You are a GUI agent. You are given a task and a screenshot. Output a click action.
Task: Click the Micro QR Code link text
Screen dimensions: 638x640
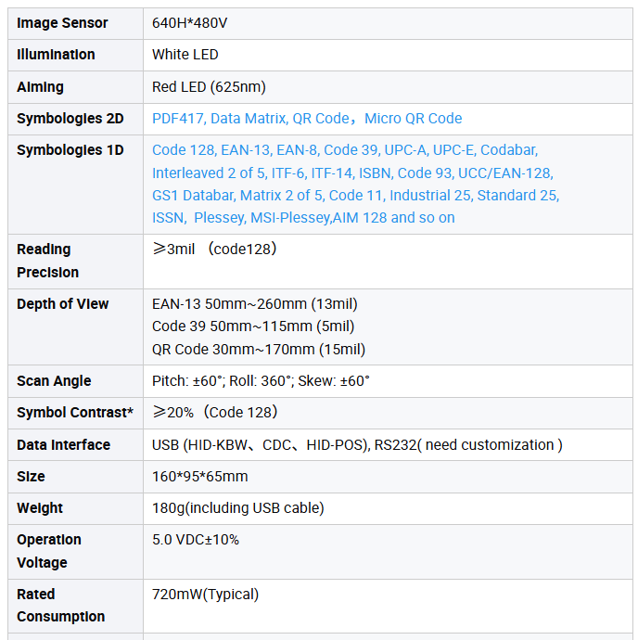click(413, 119)
